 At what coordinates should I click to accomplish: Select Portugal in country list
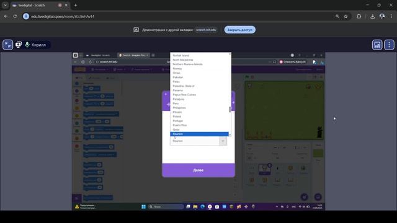click(x=199, y=121)
